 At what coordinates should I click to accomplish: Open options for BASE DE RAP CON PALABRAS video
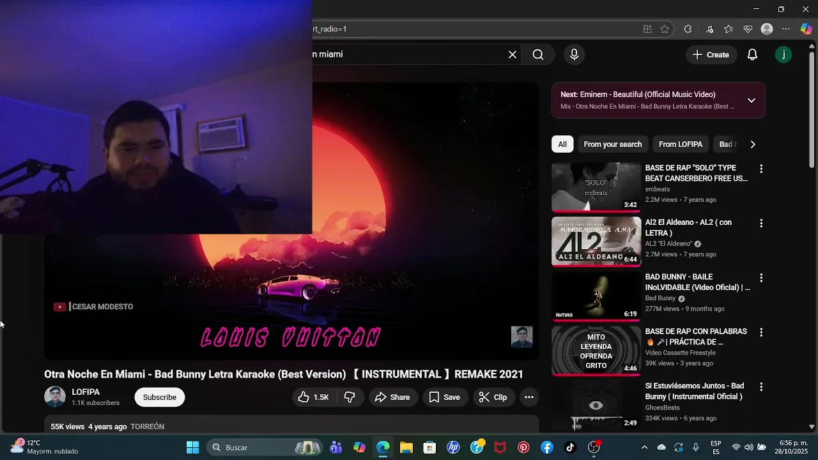(761, 332)
